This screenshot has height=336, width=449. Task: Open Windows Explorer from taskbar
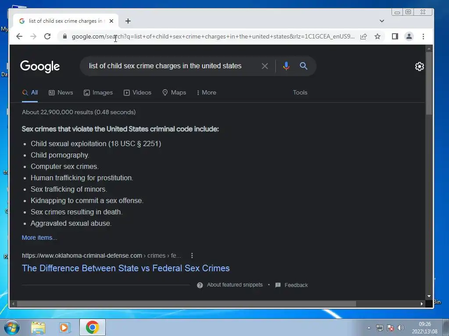[x=38, y=328]
